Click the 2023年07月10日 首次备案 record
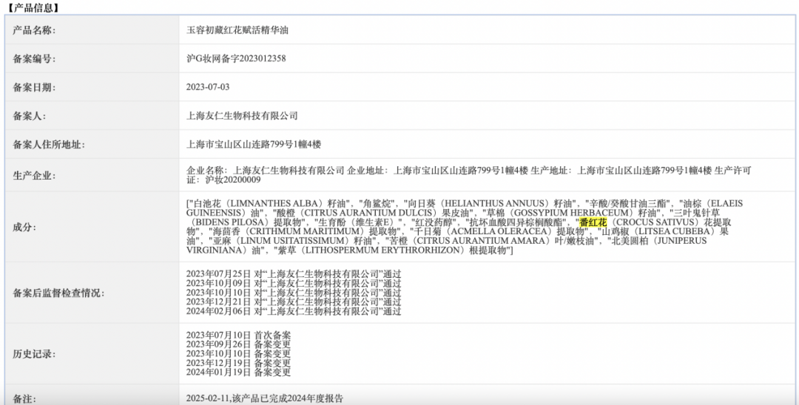 (x=238, y=336)
